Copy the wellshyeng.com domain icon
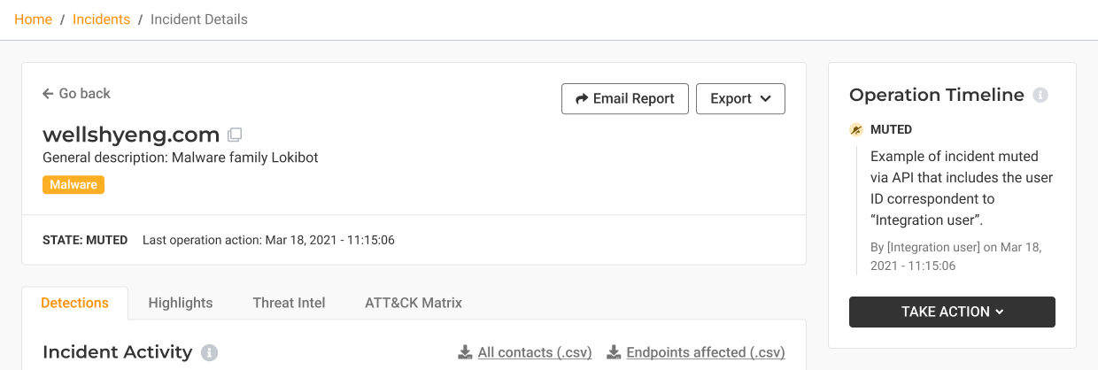 (235, 135)
